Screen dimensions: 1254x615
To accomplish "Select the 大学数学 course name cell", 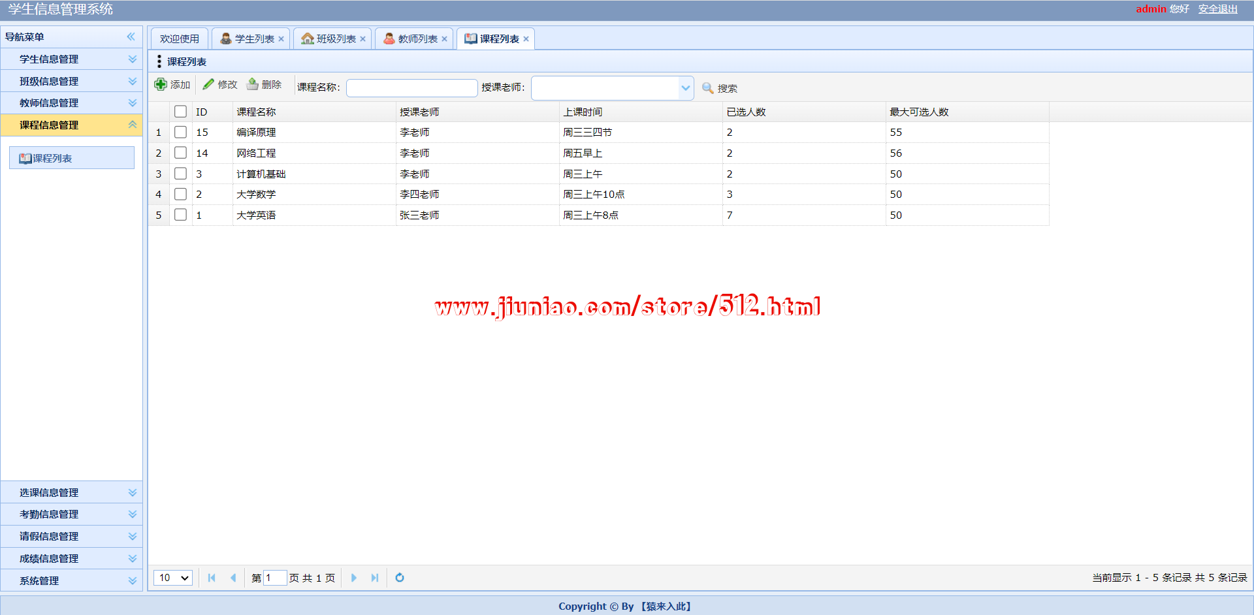I will (x=315, y=195).
